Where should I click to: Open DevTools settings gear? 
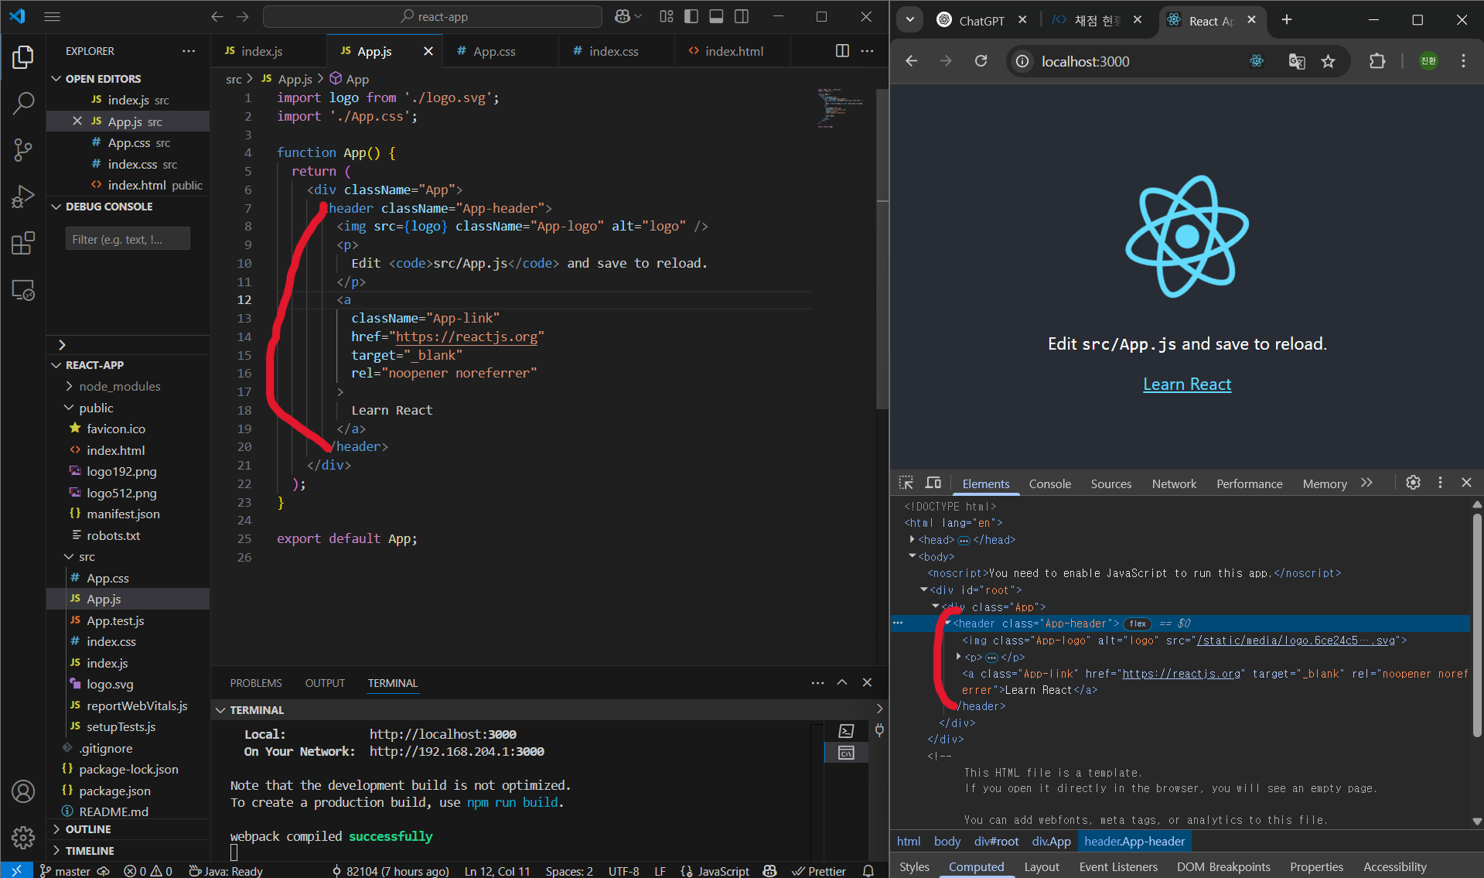point(1413,483)
